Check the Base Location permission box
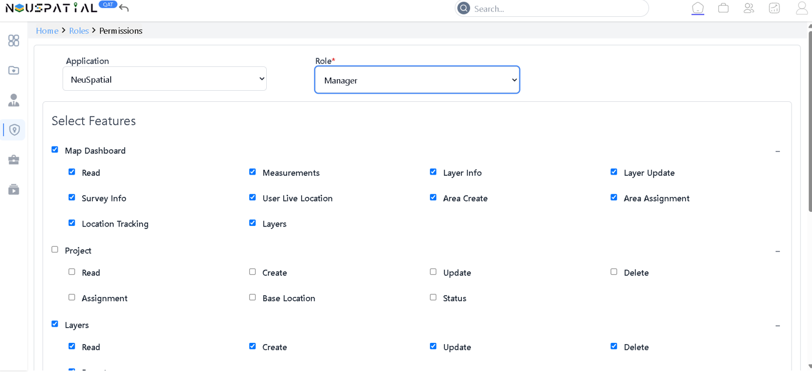This screenshot has height=372, width=812. [x=252, y=297]
